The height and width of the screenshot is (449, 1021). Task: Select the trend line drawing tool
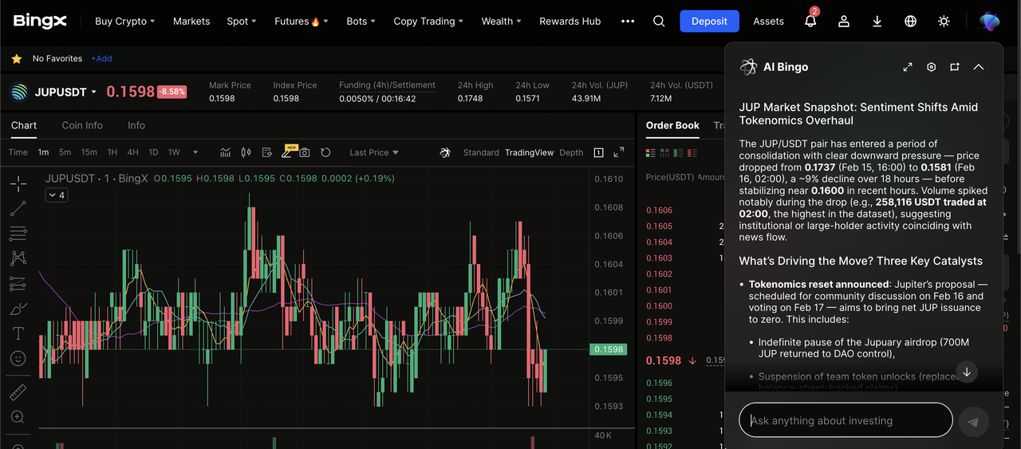coord(18,209)
